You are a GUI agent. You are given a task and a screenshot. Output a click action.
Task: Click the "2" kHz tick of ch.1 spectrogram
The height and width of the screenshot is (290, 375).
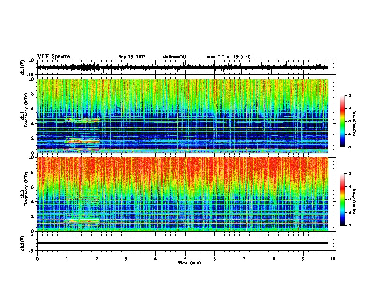pos(33,138)
